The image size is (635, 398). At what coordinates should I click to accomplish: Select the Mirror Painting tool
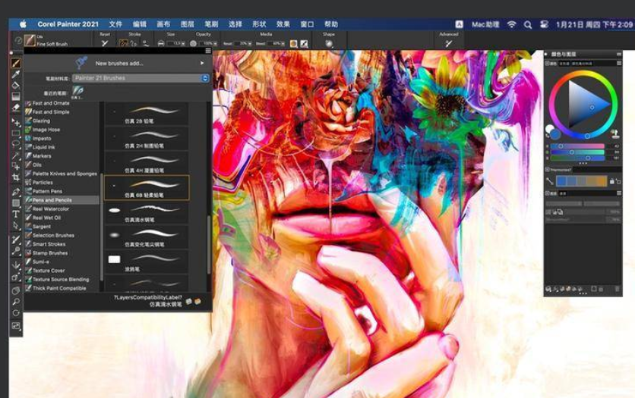click(16, 265)
